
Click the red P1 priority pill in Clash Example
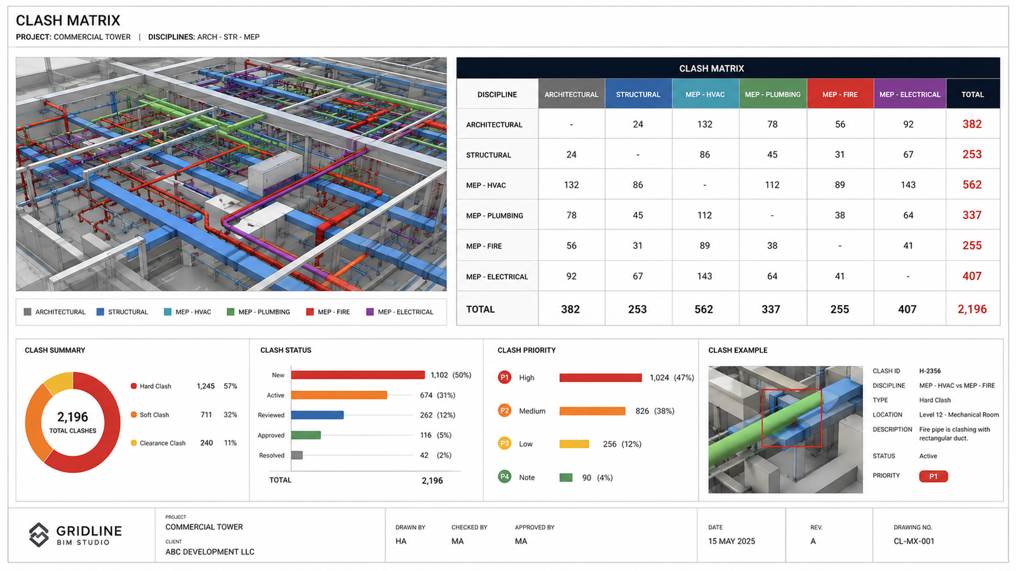point(933,476)
